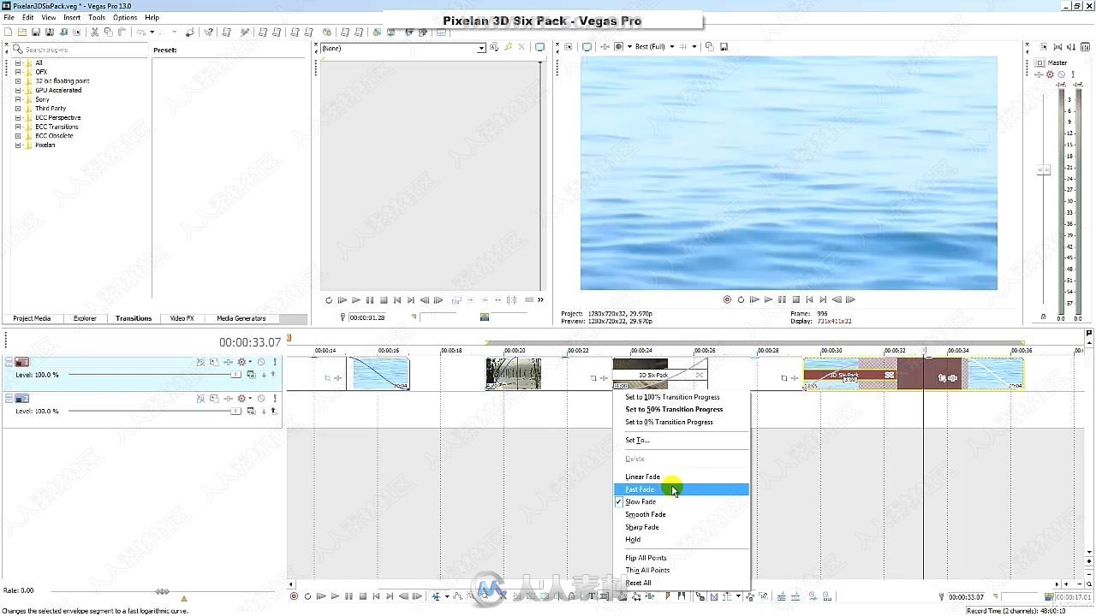Viewport: 1096px width, 616px height.
Task: Open the Tools menu
Action: click(x=97, y=17)
